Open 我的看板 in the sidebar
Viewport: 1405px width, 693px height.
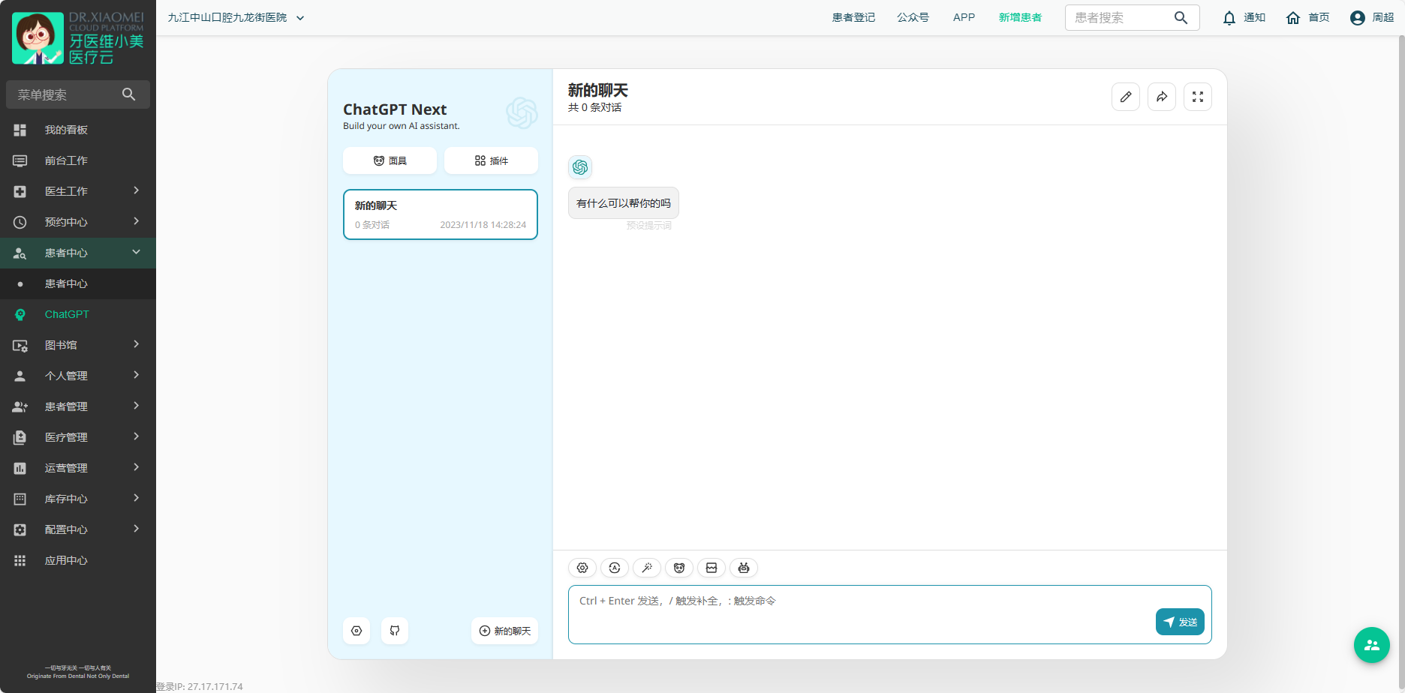tap(78, 130)
